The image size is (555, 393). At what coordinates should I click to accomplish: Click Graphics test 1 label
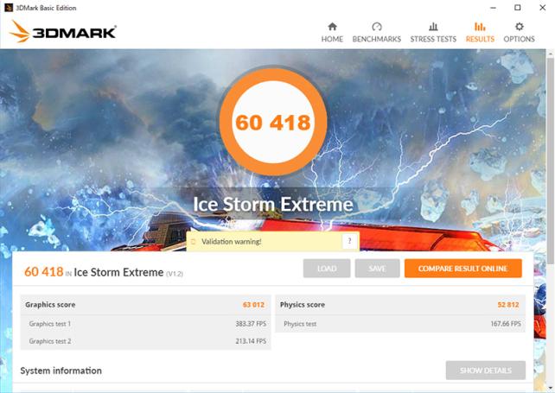50,324
